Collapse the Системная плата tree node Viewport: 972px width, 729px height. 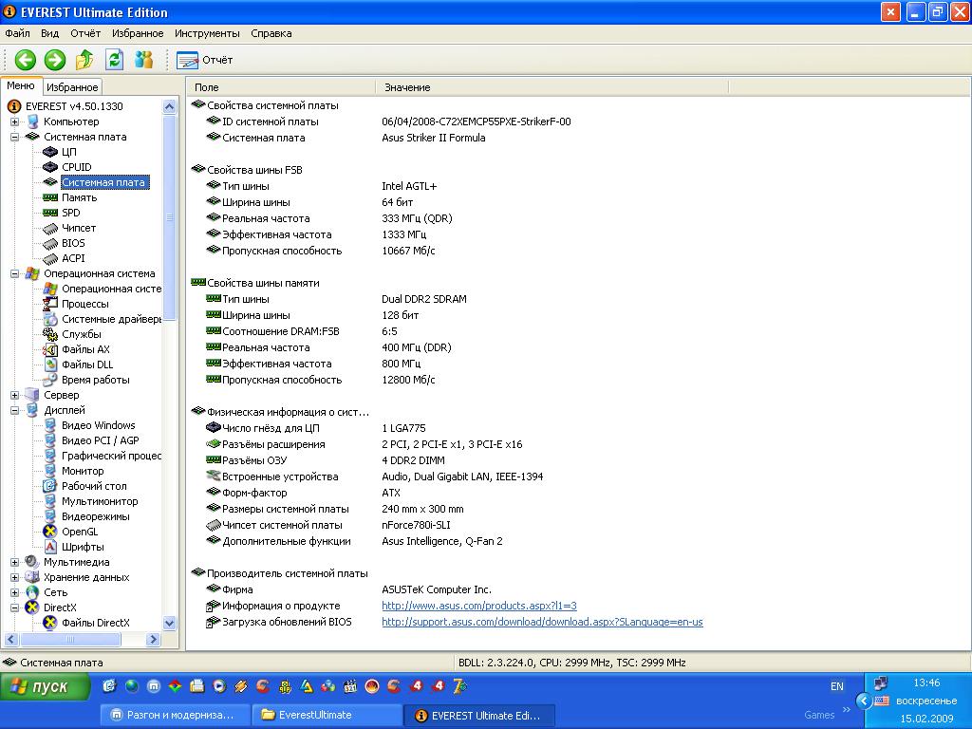pos(15,137)
